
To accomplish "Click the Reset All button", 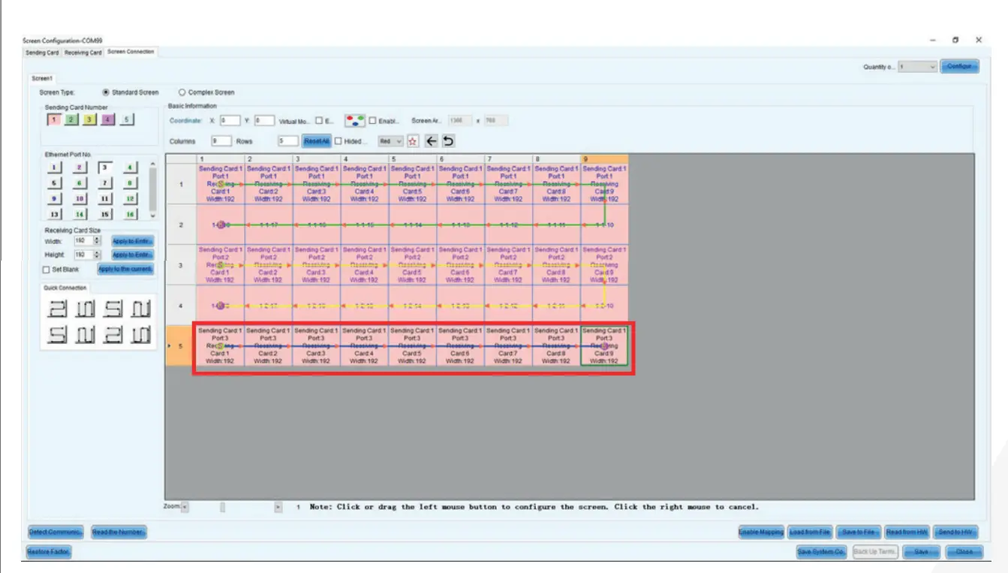I will click(318, 140).
